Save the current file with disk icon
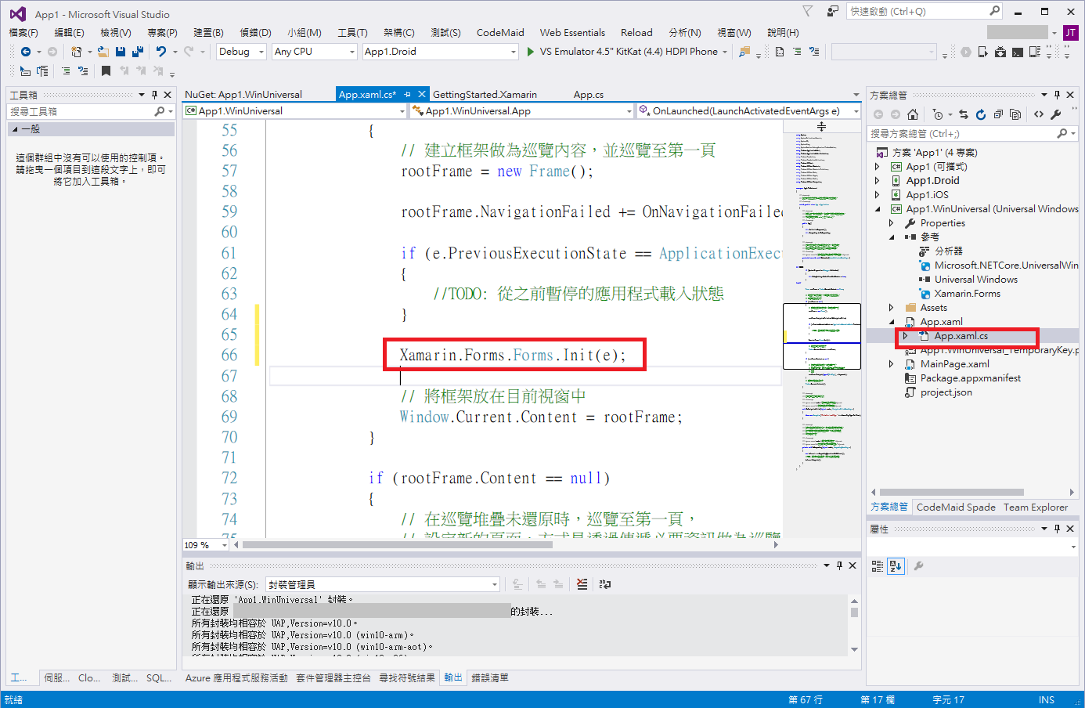 [x=121, y=52]
